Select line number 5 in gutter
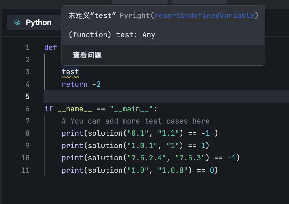 pyautogui.click(x=27, y=96)
